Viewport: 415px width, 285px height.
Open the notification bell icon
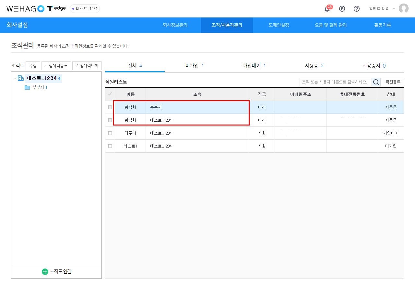[x=327, y=9]
